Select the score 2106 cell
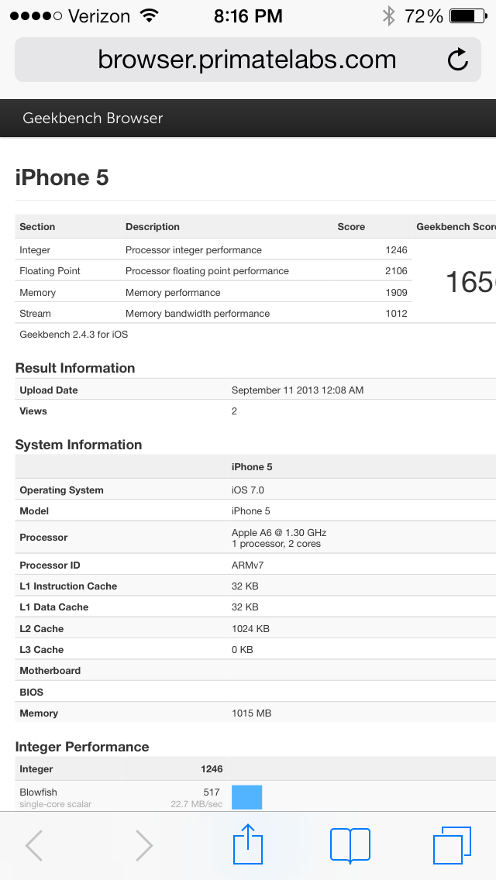The height and width of the screenshot is (880, 496). point(397,271)
